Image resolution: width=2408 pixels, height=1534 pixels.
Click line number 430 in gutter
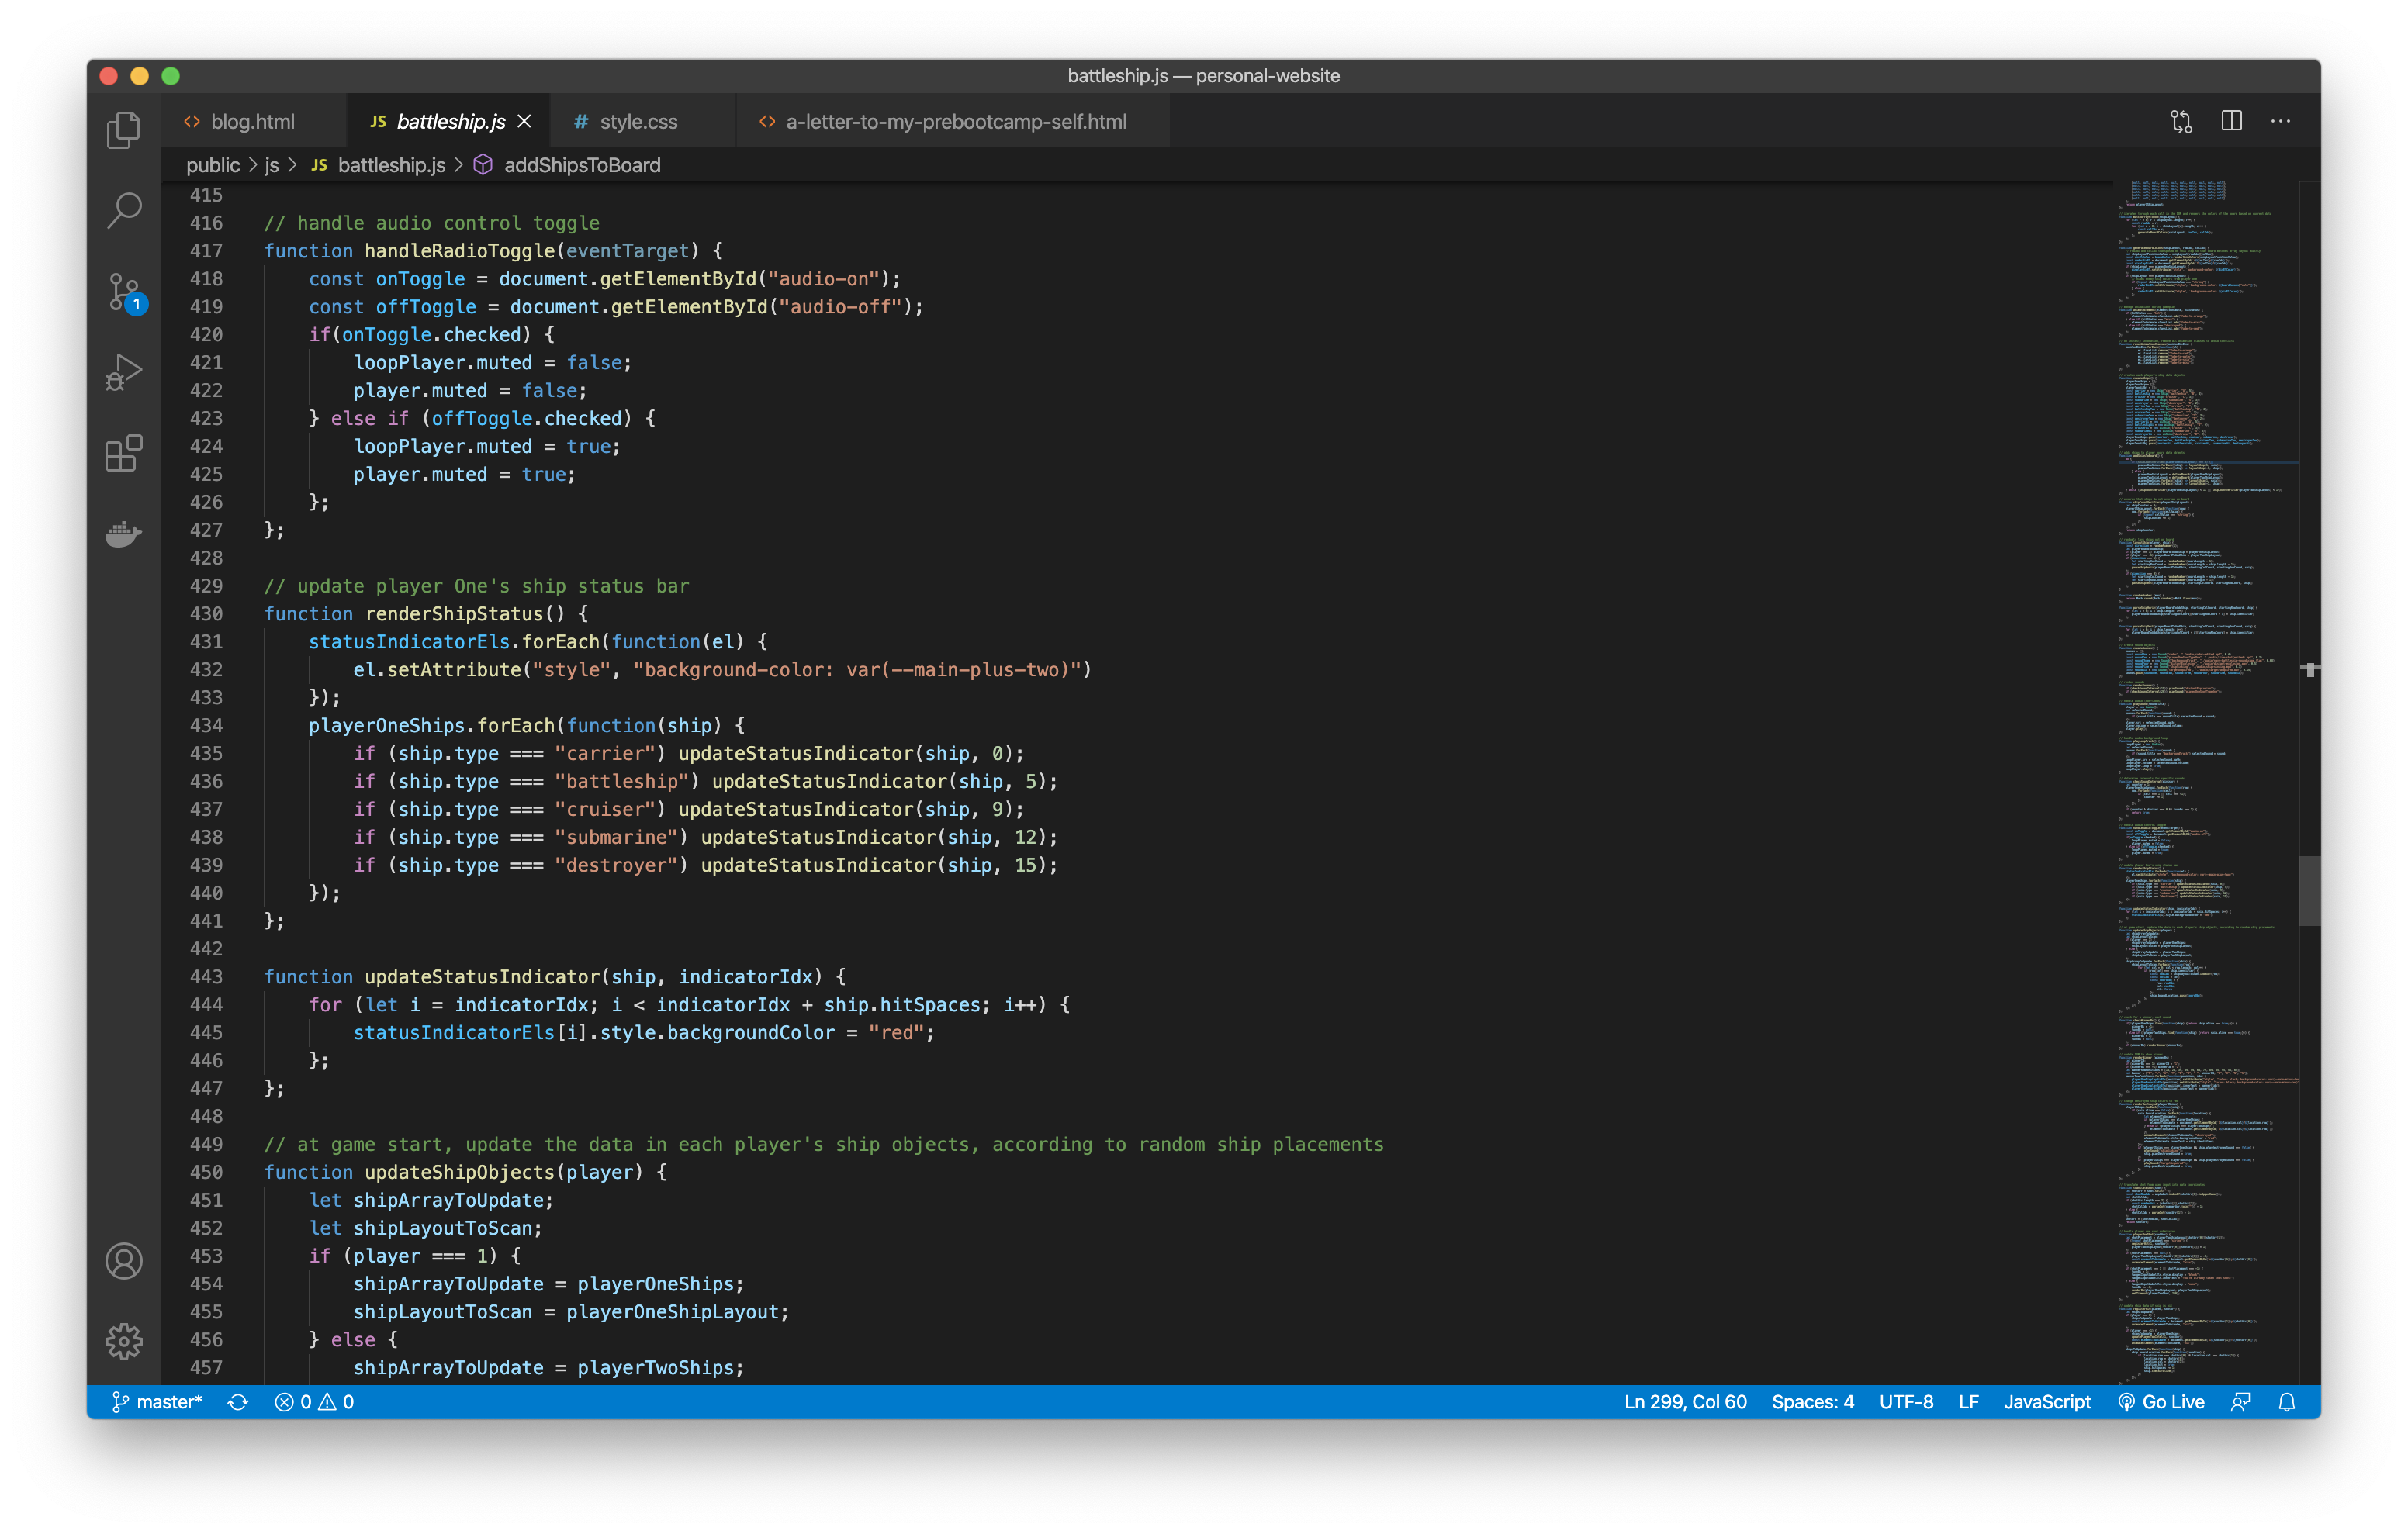(x=206, y=614)
